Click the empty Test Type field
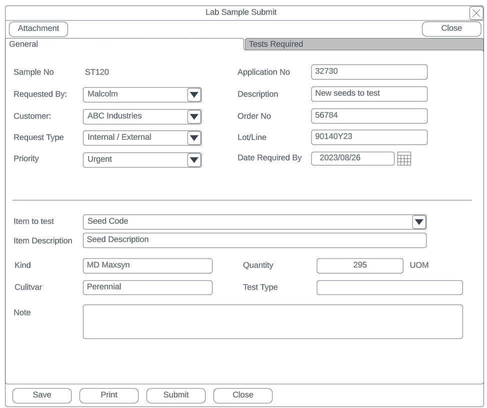The width and height of the screenshot is (487, 408). (389, 287)
